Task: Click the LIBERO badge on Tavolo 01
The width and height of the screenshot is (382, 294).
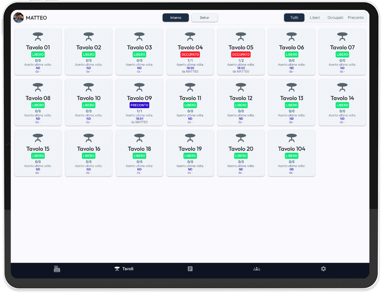Action: 38,55
